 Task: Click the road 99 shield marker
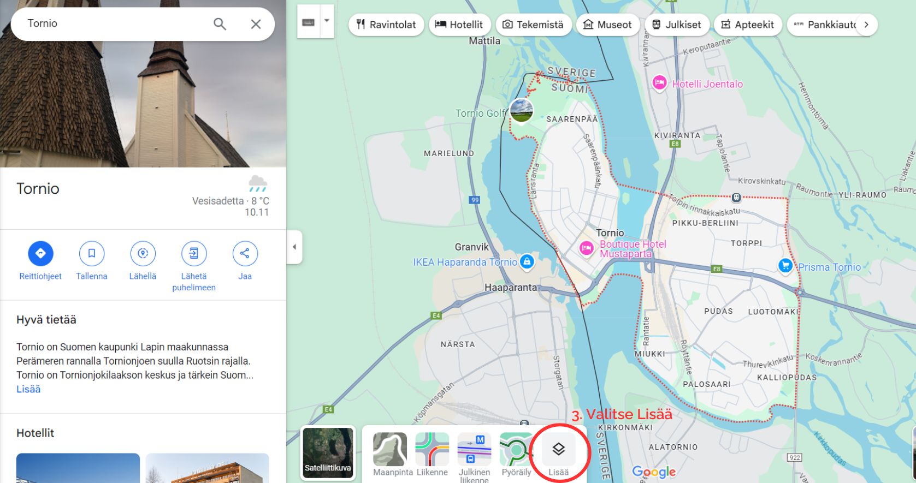pyautogui.click(x=475, y=200)
